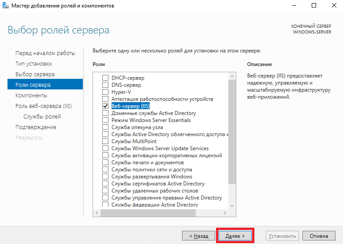Tick the DNS-сервер role checkbox
This screenshot has width=343, height=244.
(x=105, y=85)
